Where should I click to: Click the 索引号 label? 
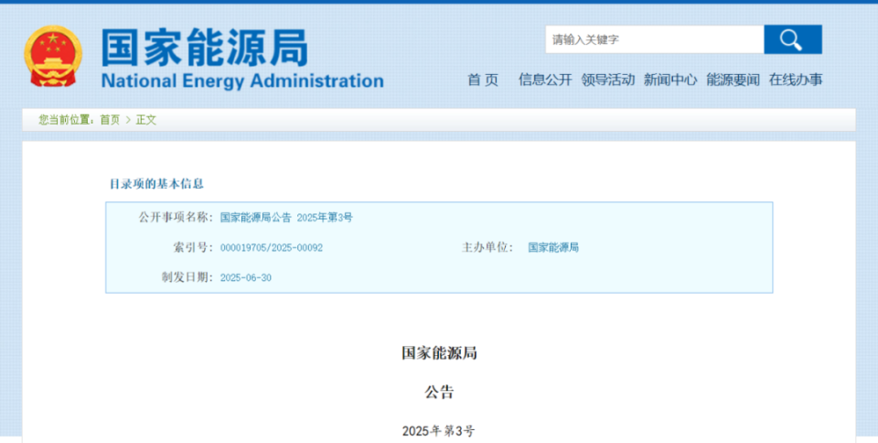pos(193,247)
